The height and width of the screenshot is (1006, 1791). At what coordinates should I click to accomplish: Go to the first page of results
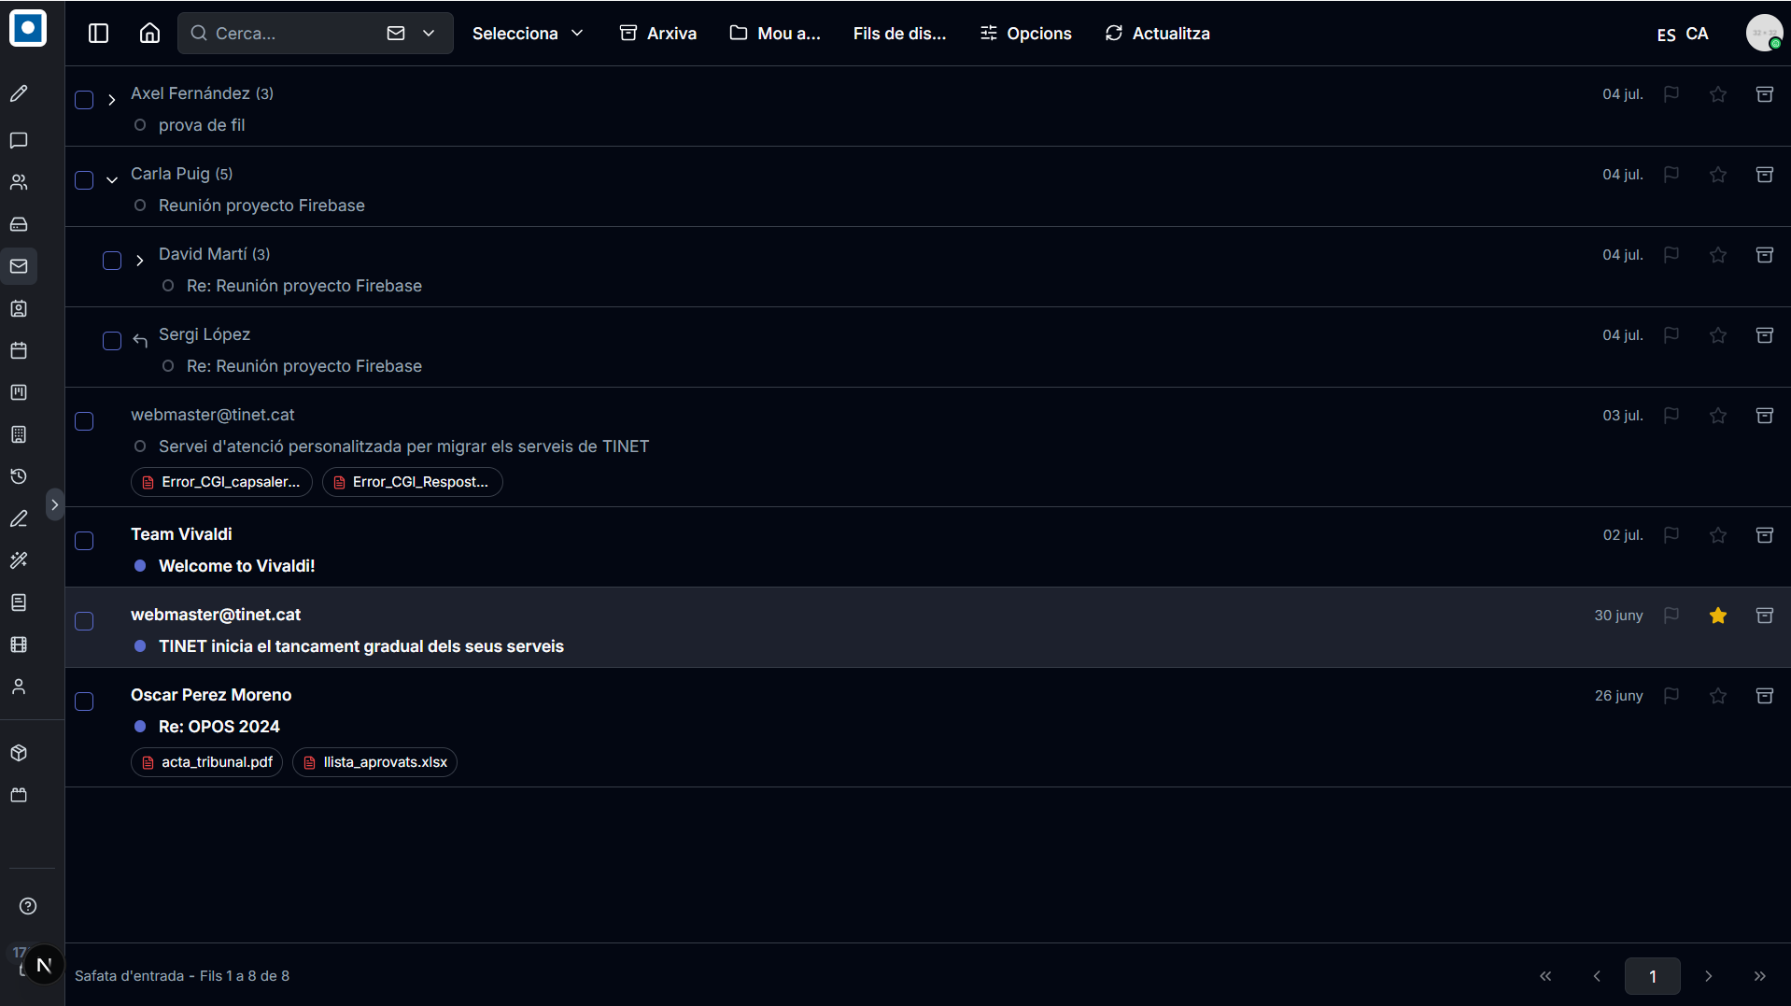click(x=1545, y=976)
